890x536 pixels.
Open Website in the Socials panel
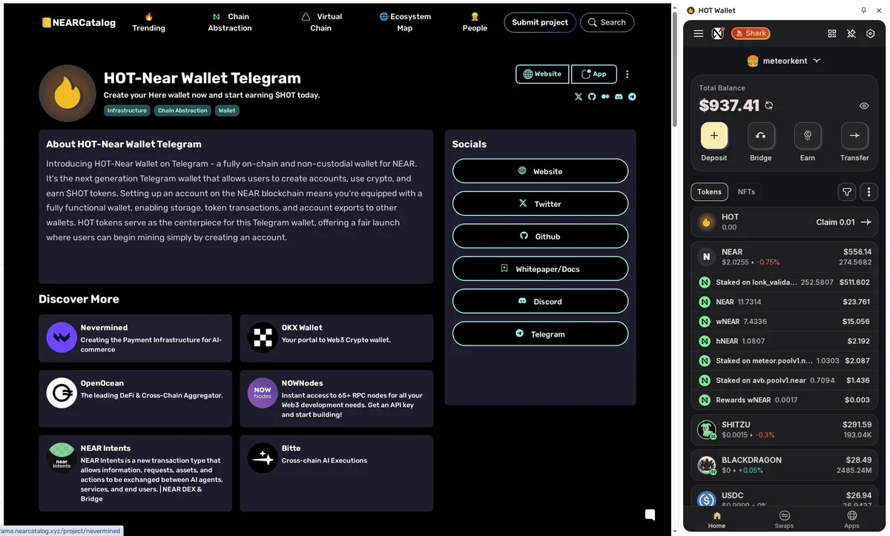(x=540, y=171)
